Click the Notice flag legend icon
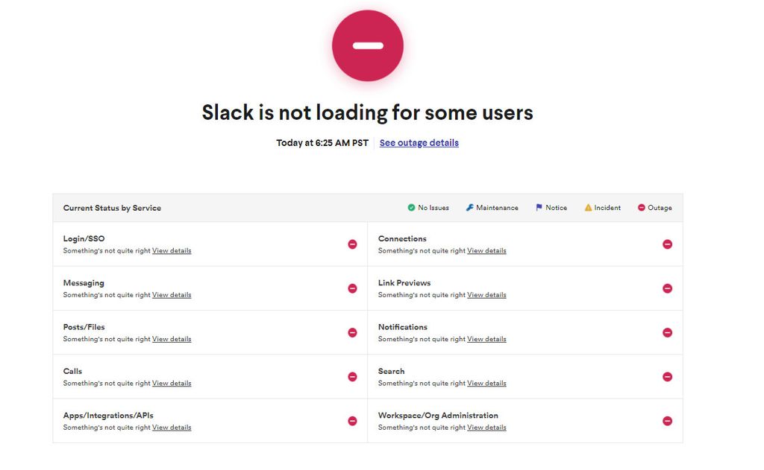 tap(537, 207)
